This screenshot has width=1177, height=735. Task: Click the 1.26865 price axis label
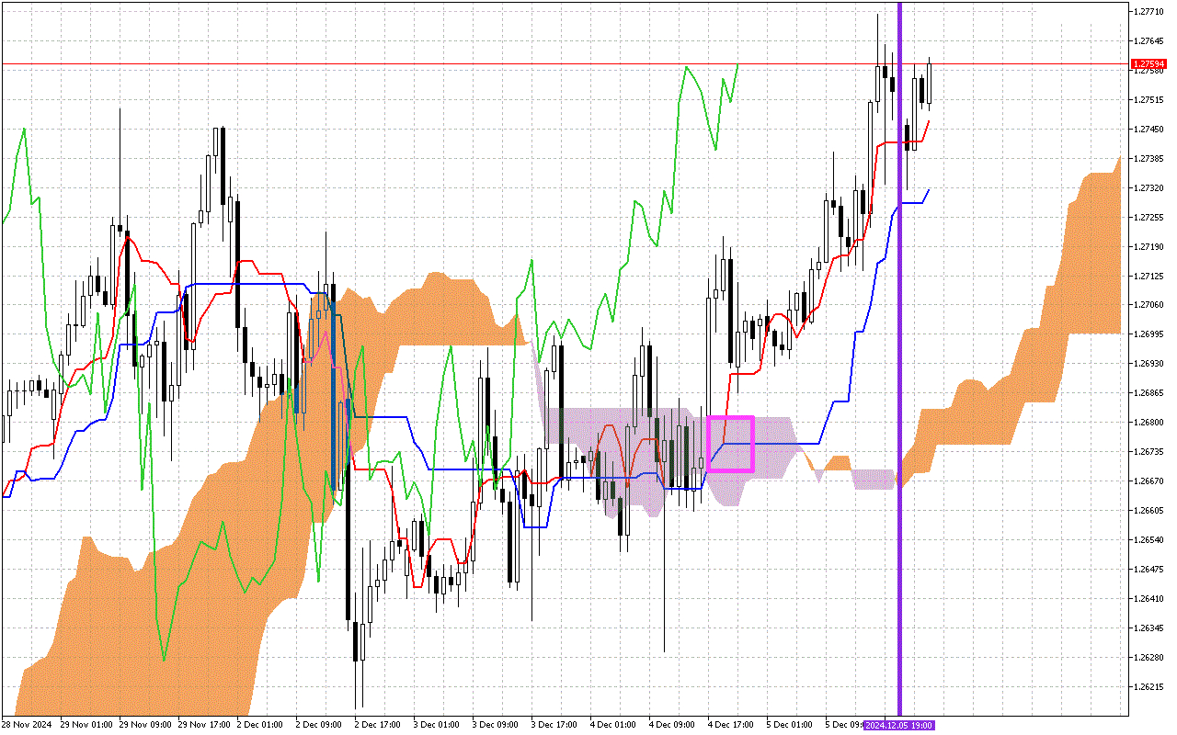[x=1148, y=393]
